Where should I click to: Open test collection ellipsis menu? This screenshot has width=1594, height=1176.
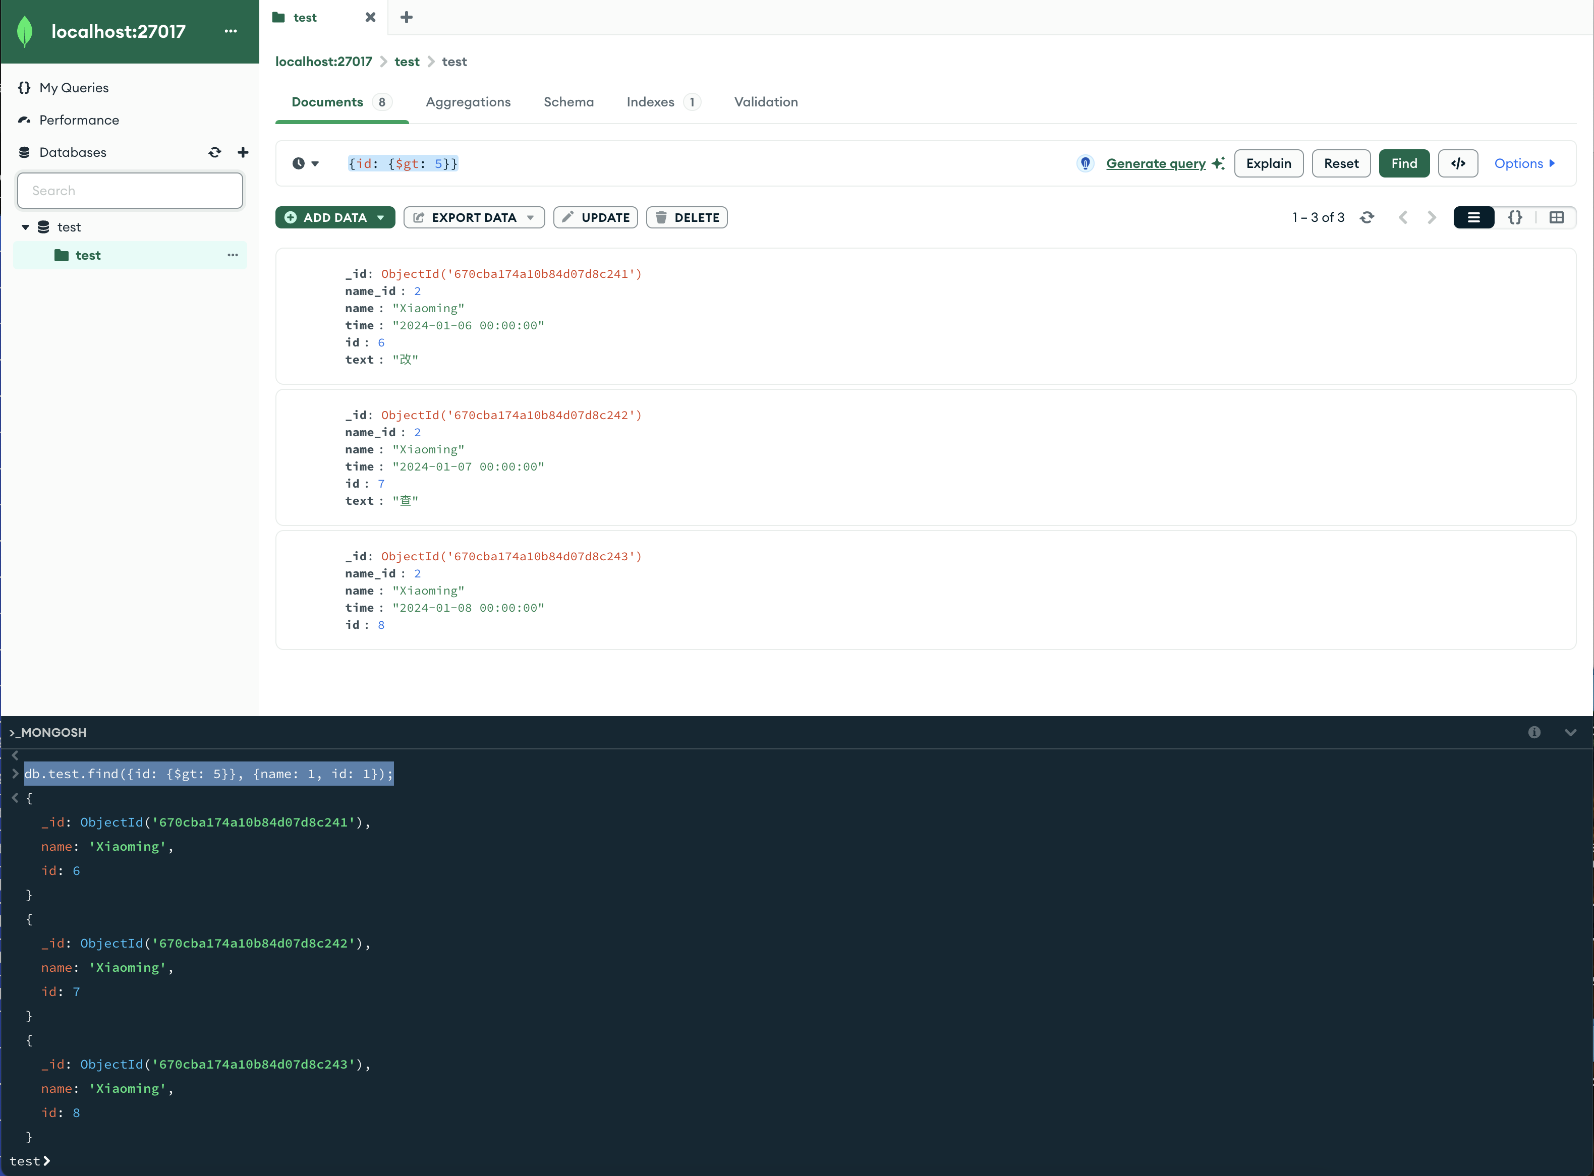(232, 255)
